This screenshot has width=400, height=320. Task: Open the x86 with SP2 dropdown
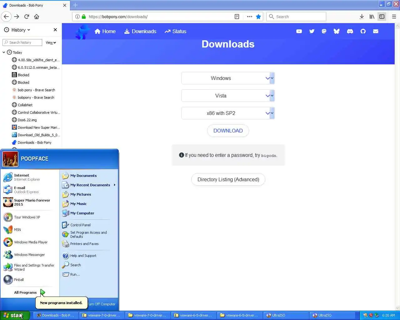(228, 113)
